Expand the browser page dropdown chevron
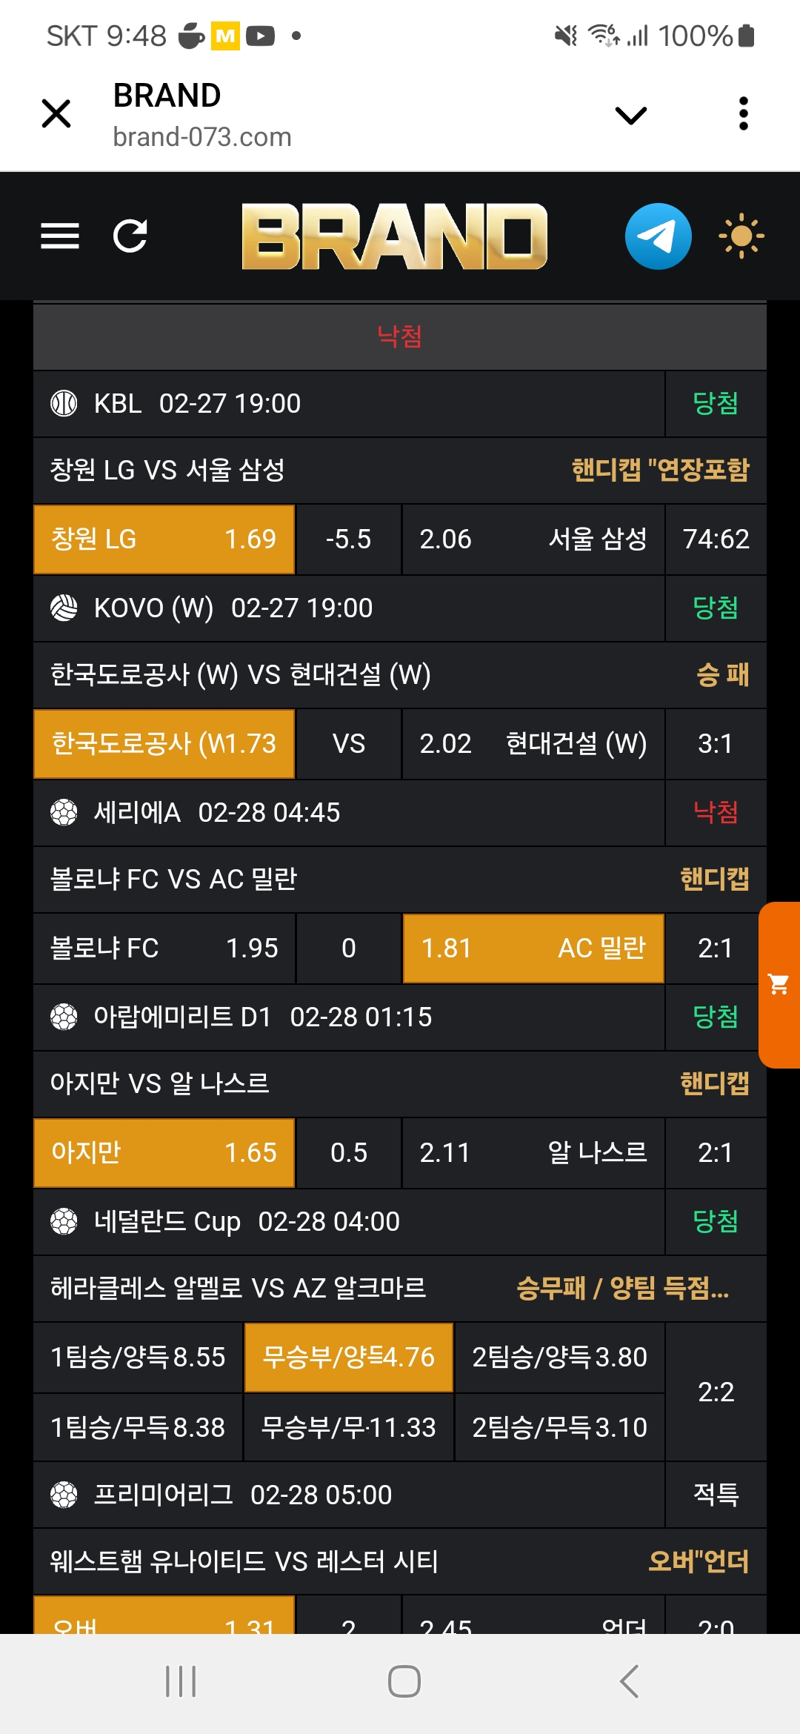The width and height of the screenshot is (800, 1734). pyautogui.click(x=631, y=115)
